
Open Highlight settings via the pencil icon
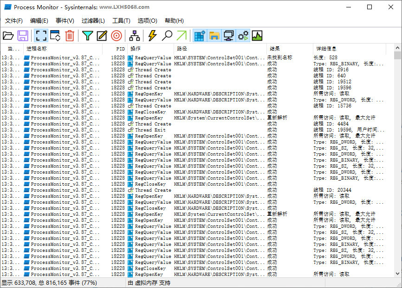[102, 36]
